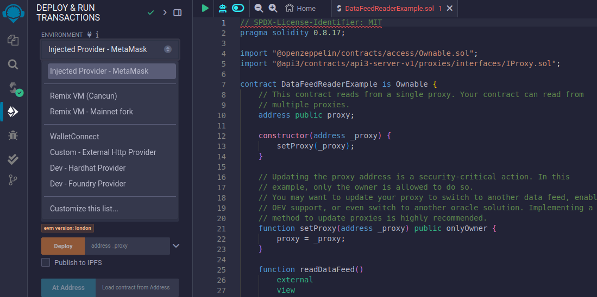Image resolution: width=597 pixels, height=297 pixels.
Task: Toggle the switch in editor toolbar
Action: tap(238, 8)
